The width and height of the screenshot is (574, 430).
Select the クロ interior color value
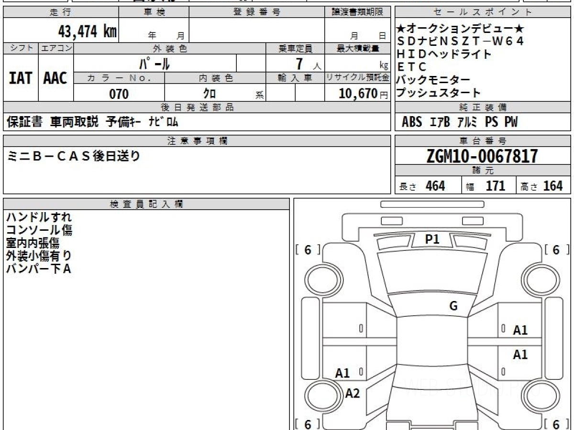(209, 94)
